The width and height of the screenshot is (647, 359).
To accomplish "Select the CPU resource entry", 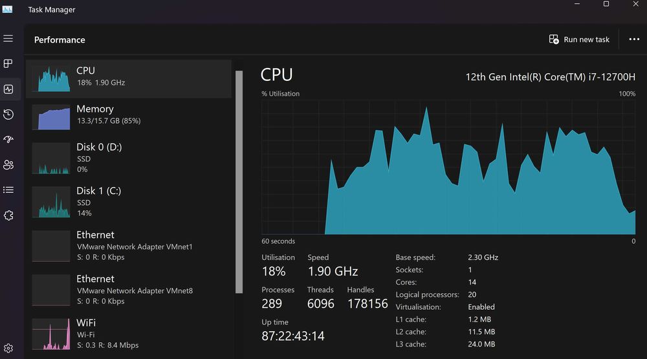I will (129, 79).
